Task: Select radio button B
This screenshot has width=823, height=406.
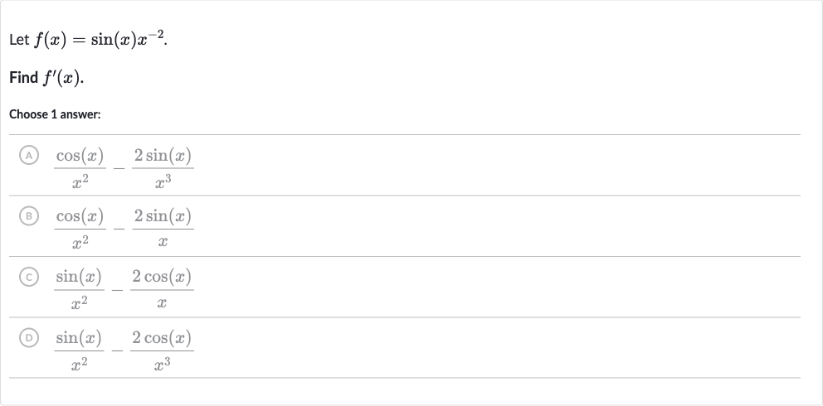Action: pyautogui.click(x=29, y=216)
